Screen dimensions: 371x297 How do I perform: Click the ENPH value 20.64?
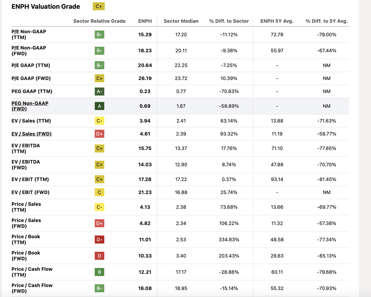[145, 65]
